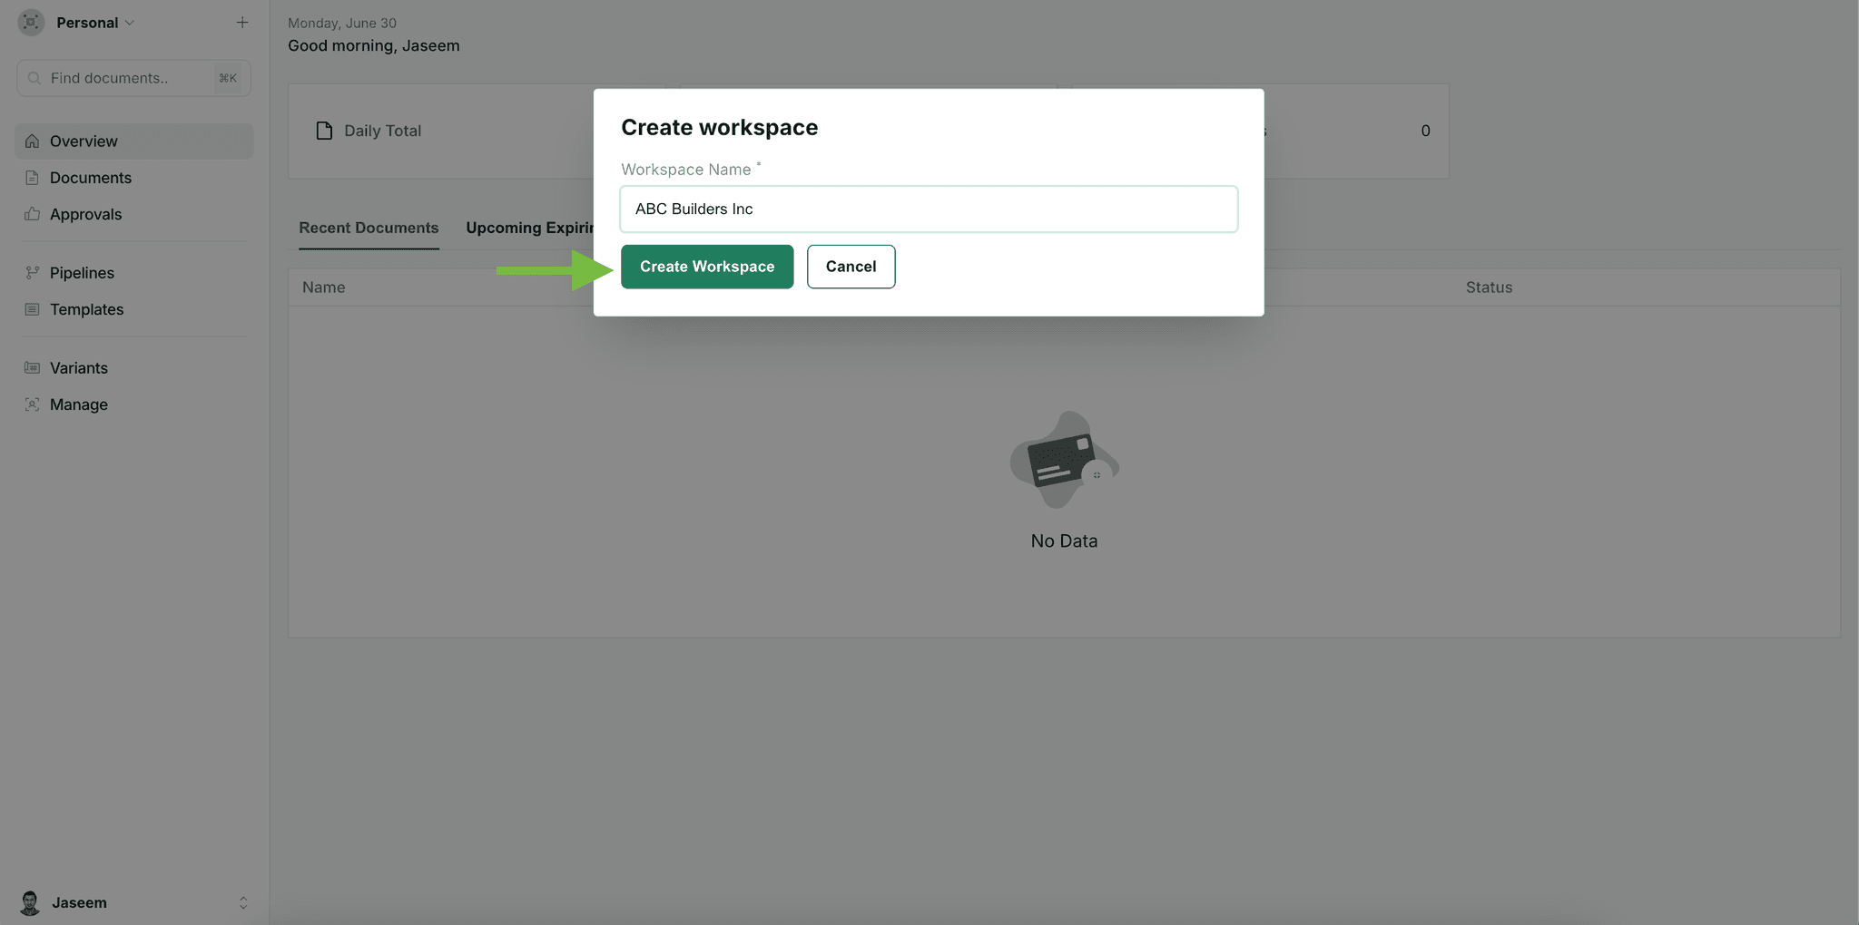This screenshot has width=1859, height=925.
Task: Open the Overview section via its home icon
Action: click(32, 141)
